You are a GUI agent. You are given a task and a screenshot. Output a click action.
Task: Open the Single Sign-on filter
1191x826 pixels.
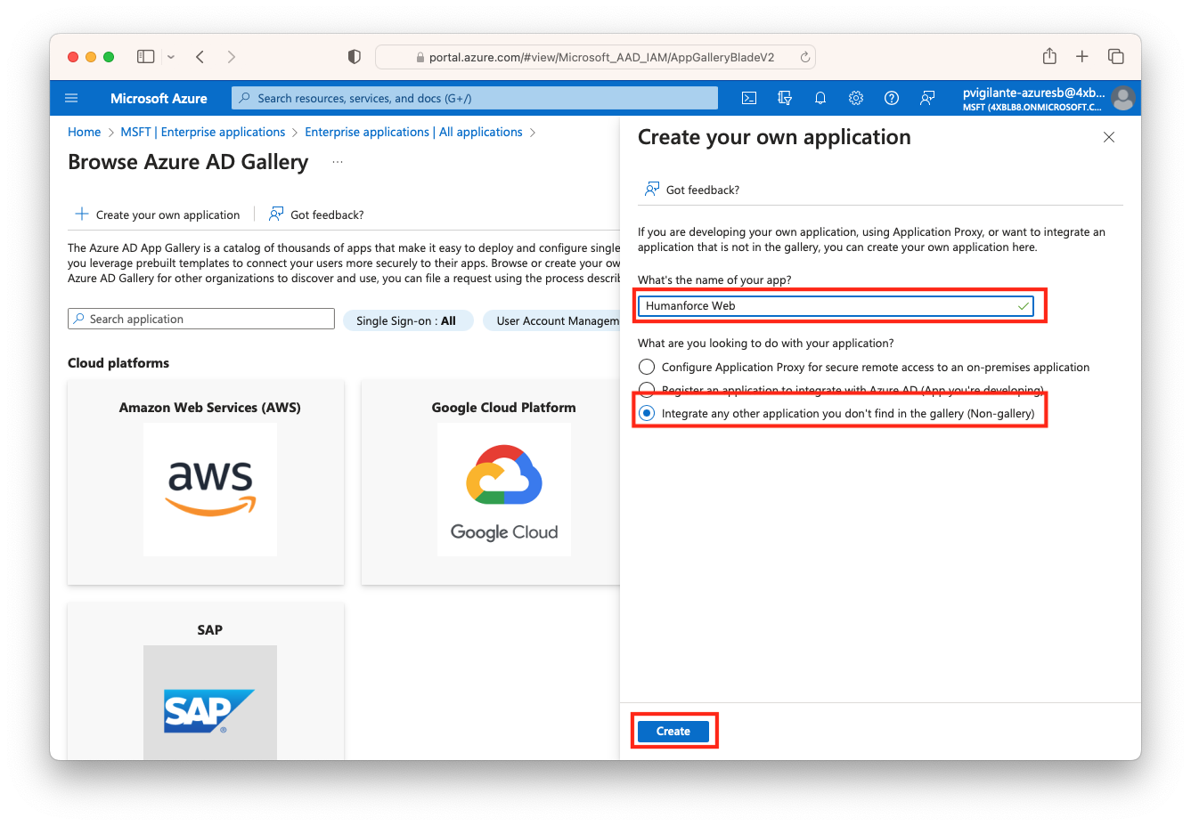[x=406, y=320]
